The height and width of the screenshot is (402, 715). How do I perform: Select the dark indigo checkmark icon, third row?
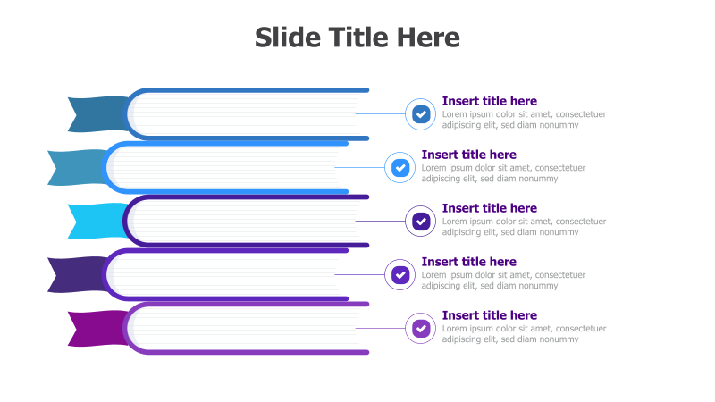420,221
